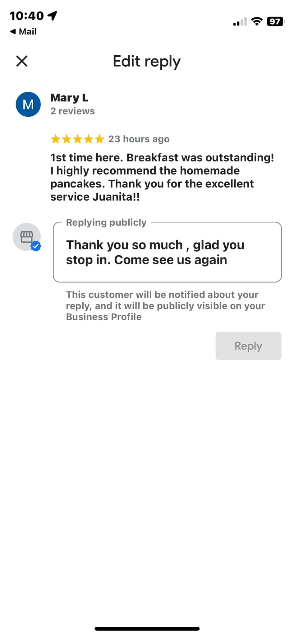Click the gray Reply button

[248, 346]
